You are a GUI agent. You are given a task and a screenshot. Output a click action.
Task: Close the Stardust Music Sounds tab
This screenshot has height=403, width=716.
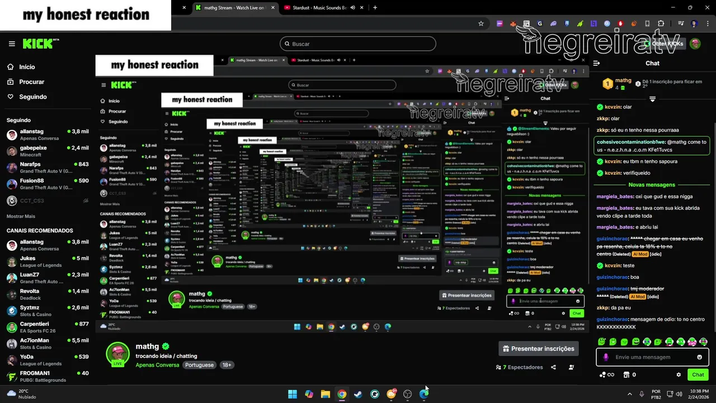(362, 8)
